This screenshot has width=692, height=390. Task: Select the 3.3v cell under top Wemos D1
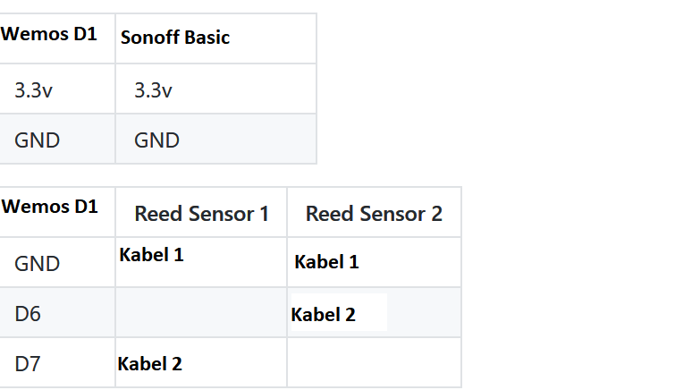[34, 89]
